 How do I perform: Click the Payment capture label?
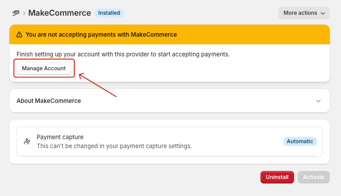(x=60, y=137)
